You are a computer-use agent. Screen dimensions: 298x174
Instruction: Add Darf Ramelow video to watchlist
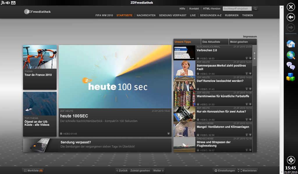click(x=250, y=89)
